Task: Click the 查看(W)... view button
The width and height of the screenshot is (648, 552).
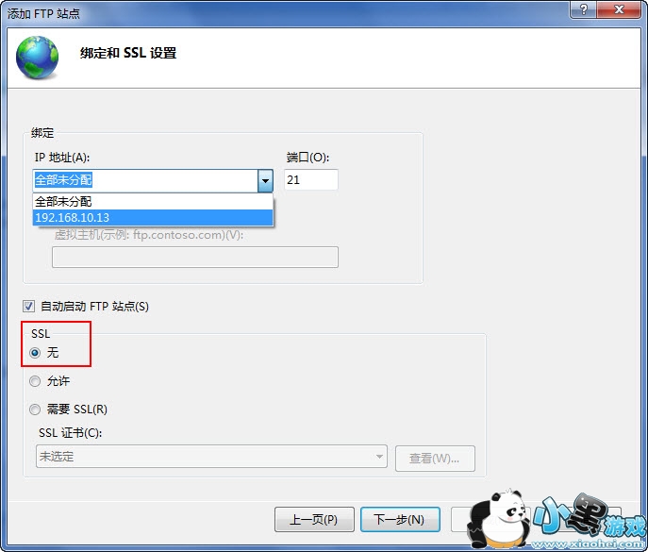Action: [x=435, y=459]
